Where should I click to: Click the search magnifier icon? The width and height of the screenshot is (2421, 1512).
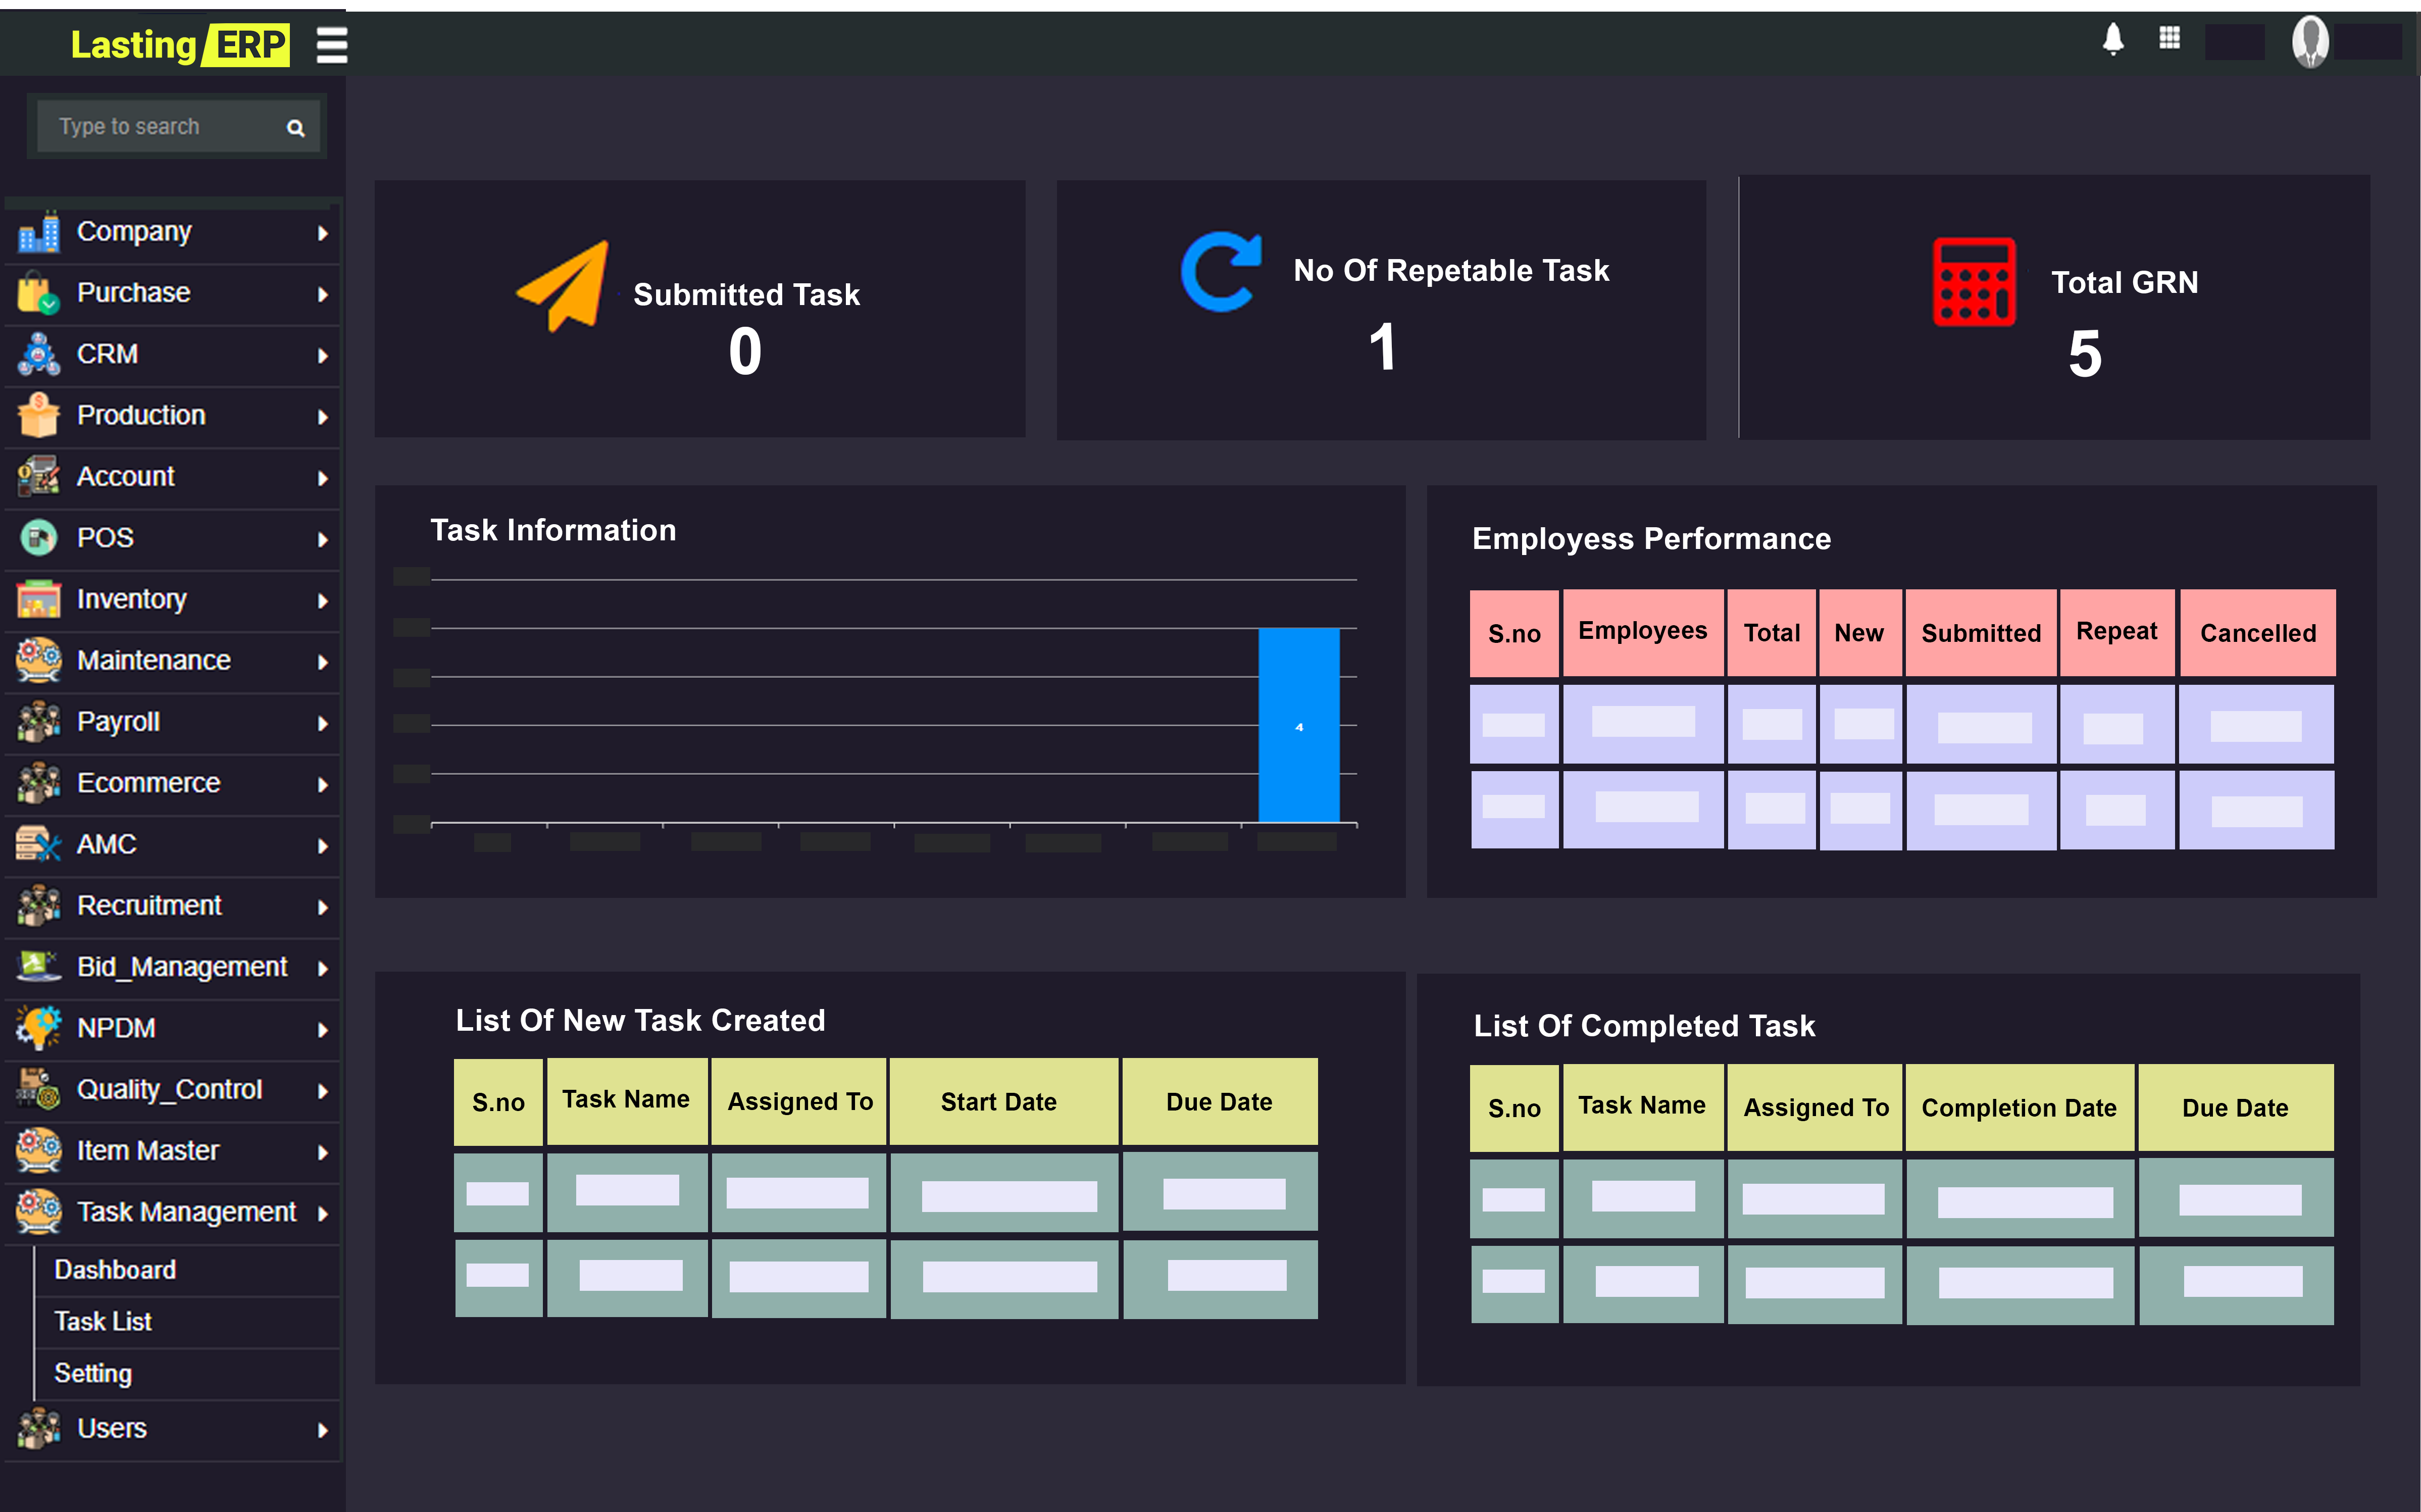[295, 128]
